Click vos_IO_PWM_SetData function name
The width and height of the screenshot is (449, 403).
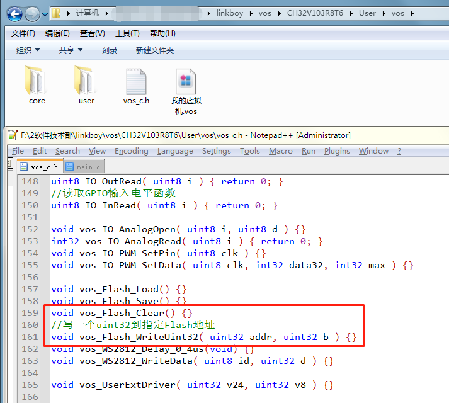130,265
